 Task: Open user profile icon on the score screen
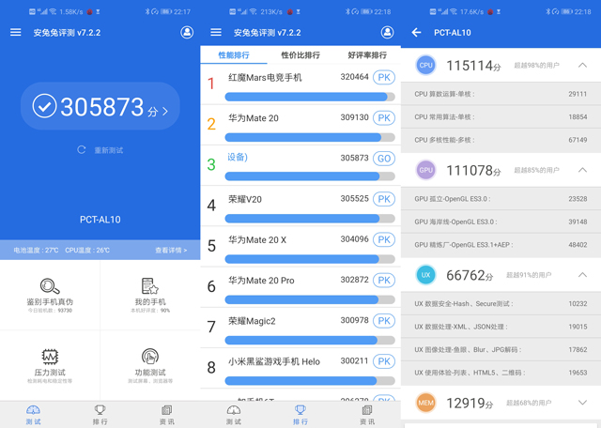[187, 32]
